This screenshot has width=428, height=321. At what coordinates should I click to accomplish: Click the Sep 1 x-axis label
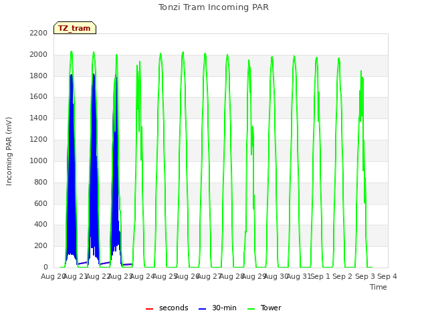click(321, 276)
